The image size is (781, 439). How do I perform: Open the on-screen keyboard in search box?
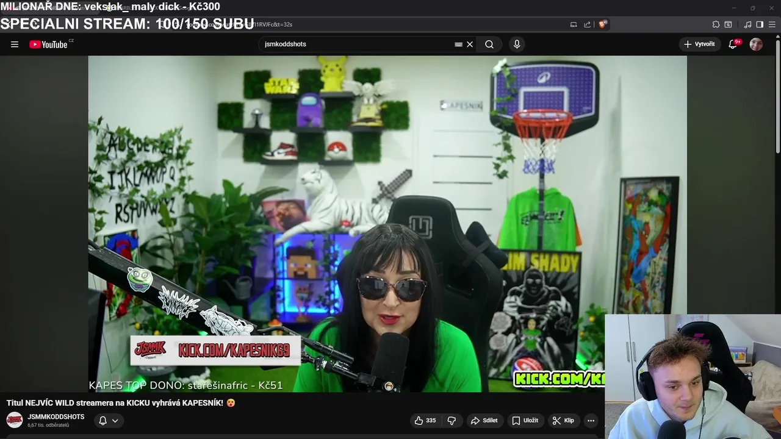click(x=458, y=44)
